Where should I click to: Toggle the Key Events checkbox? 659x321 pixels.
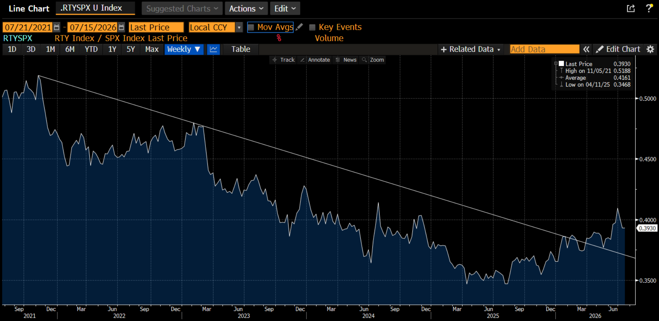pos(312,27)
